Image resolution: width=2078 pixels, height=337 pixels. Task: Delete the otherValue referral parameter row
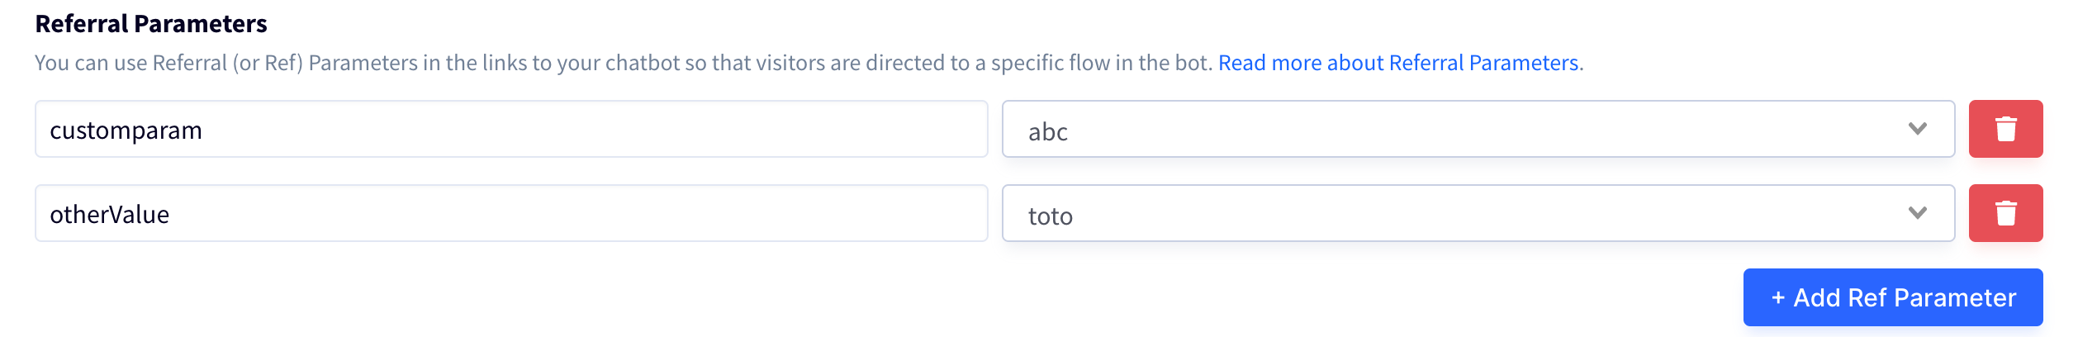click(x=2005, y=213)
